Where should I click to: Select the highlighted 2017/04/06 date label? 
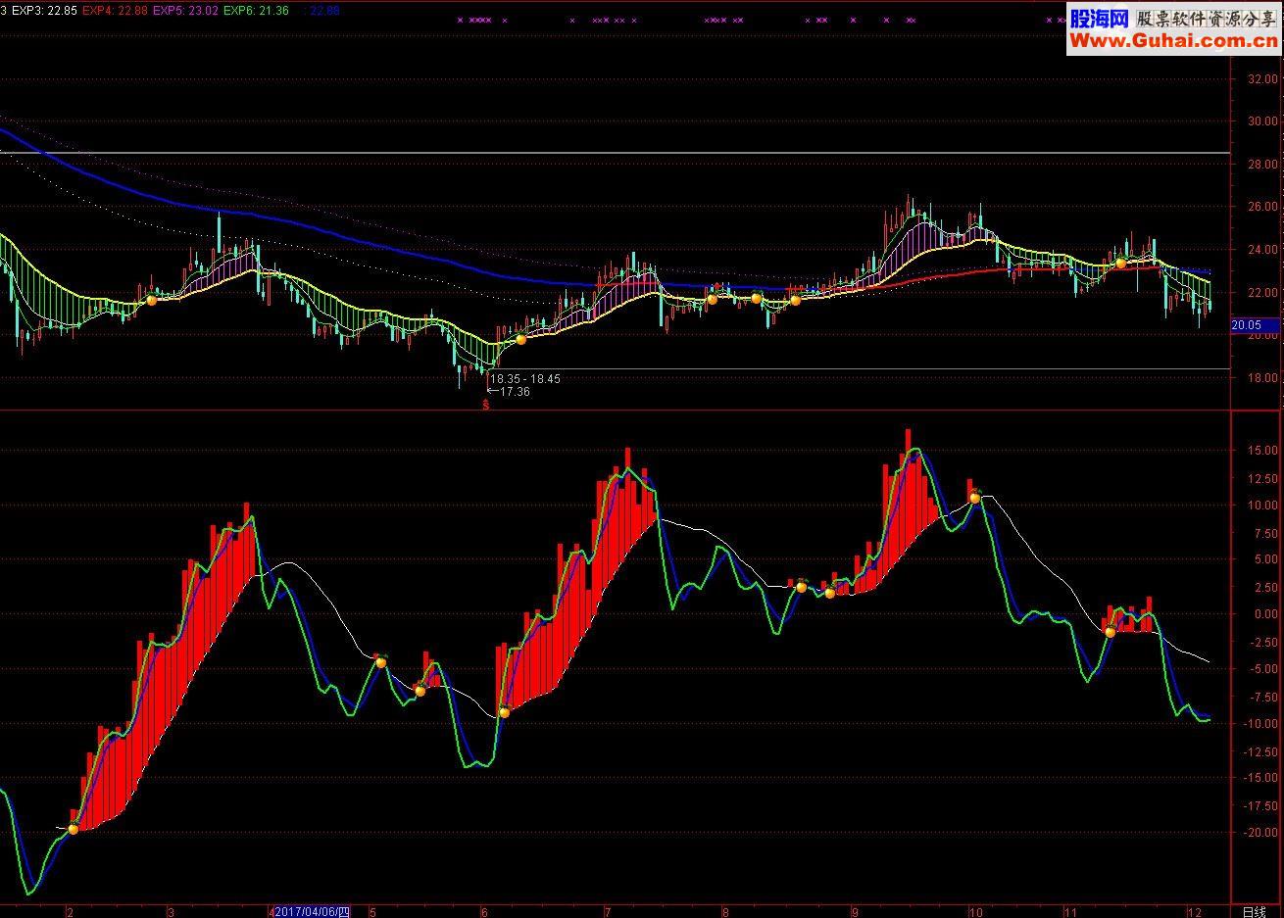(x=312, y=911)
